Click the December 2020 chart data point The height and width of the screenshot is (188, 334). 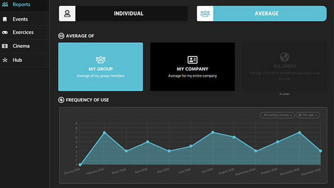click(x=321, y=151)
